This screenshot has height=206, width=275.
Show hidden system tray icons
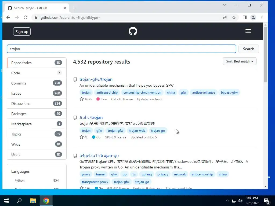point(227,201)
